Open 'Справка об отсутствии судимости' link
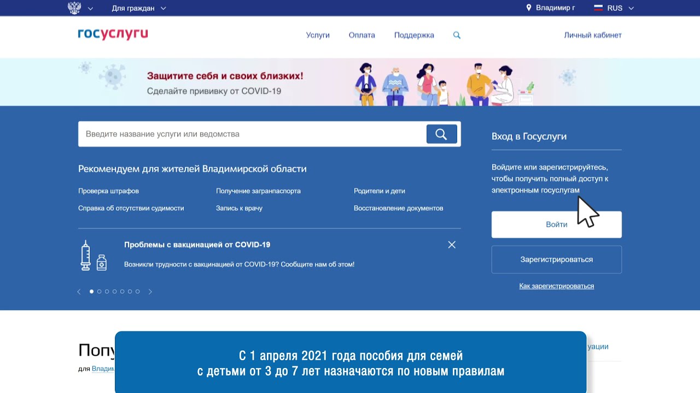 pos(131,208)
